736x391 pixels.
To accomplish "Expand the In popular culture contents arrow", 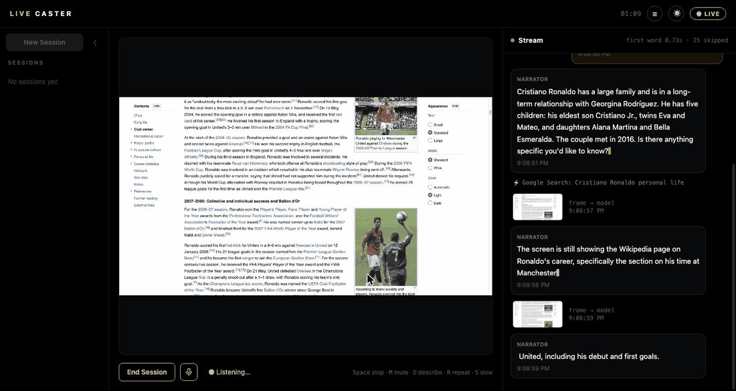I will coord(131,150).
